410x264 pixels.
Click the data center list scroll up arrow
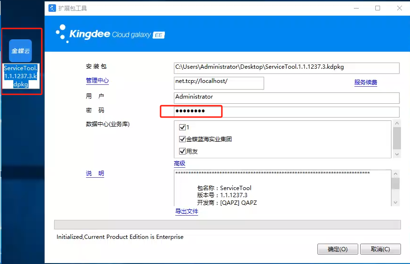point(397,123)
